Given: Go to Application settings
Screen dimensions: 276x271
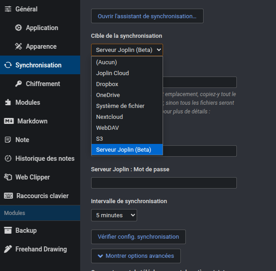Looking at the screenshot, I should tap(40, 28).
